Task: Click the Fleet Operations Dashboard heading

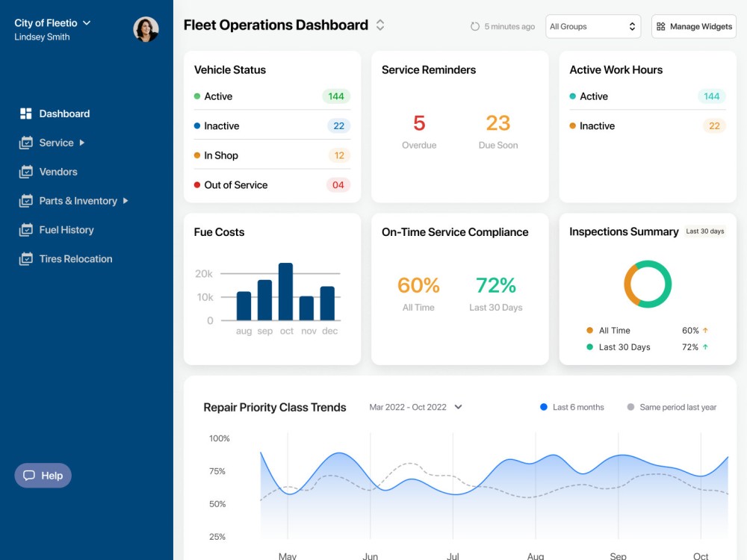Action: [x=276, y=25]
